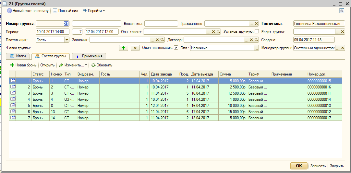
Task: Toggle the Один плательщик checkbox
Action: (x=176, y=48)
